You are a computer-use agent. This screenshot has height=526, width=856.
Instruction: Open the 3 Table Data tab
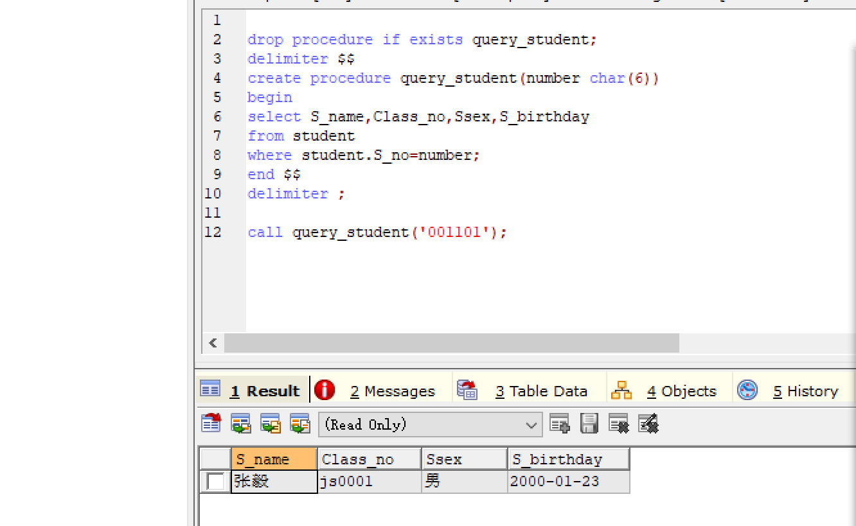(x=530, y=390)
